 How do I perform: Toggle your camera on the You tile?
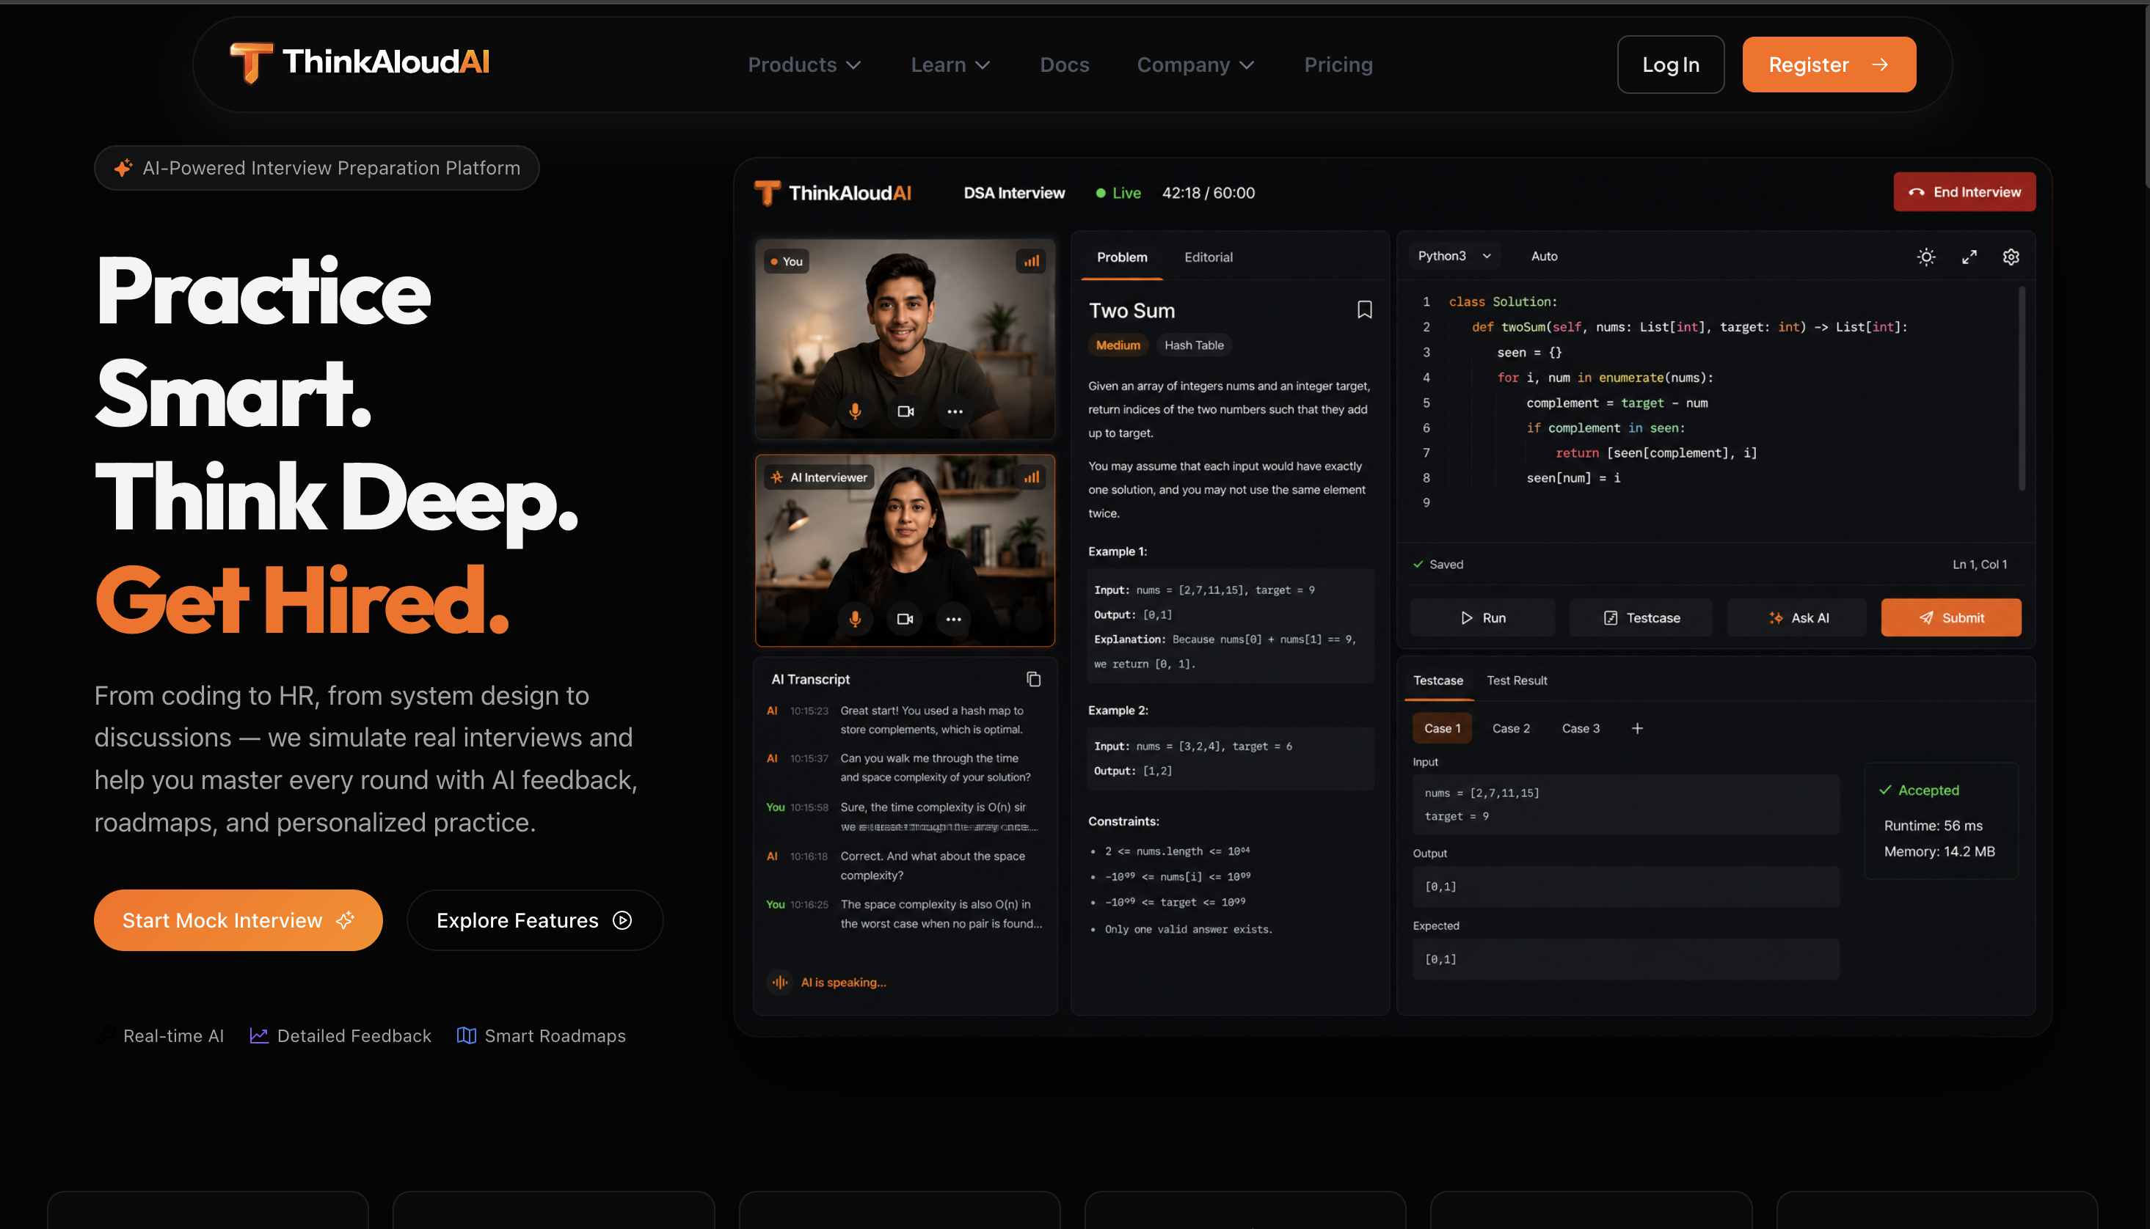click(x=905, y=411)
